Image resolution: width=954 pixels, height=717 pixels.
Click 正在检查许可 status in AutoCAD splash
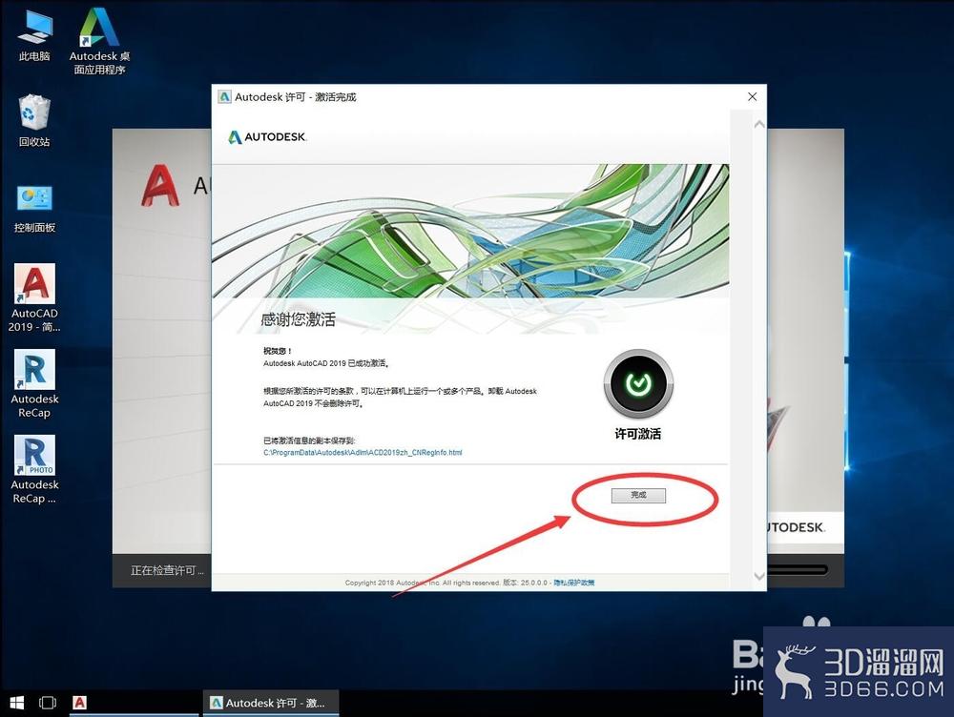(x=167, y=570)
